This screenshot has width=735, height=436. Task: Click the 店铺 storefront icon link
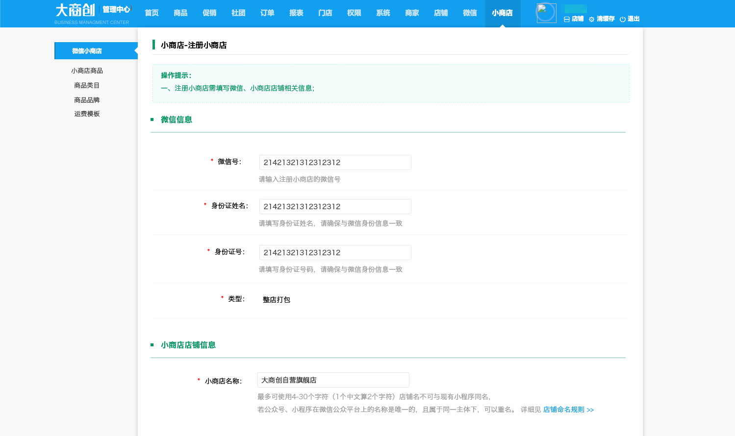pos(574,19)
